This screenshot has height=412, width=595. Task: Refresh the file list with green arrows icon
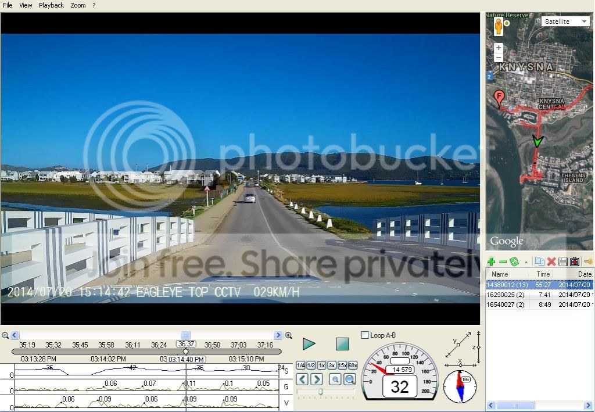click(x=514, y=261)
